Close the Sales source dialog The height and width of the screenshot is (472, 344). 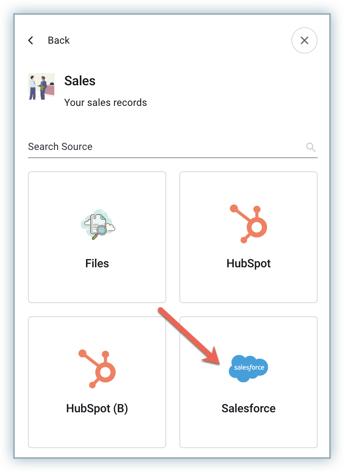(304, 40)
